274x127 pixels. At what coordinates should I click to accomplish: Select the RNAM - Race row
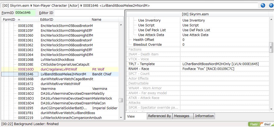197,69
